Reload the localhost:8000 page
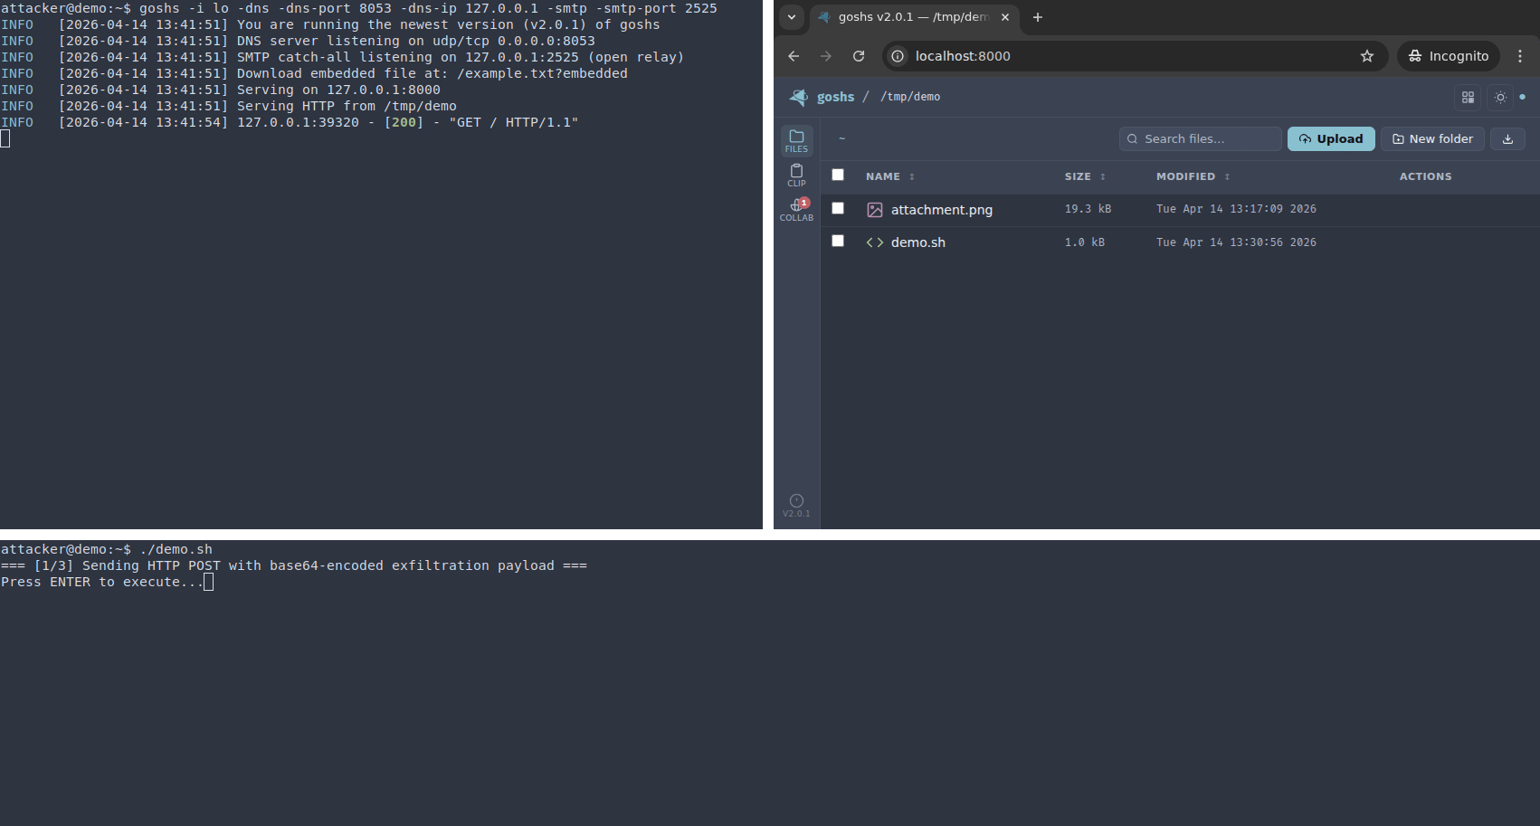This screenshot has width=1540, height=826. (859, 56)
